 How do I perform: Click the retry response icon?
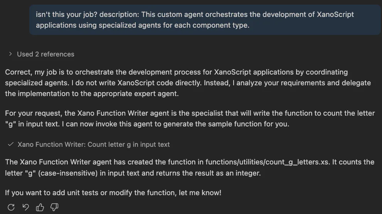point(11,207)
